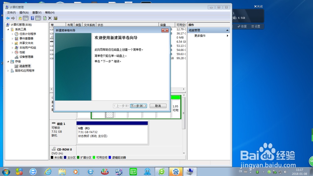Image resolution: width=313 pixels, height=176 pixels.
Task: Click the refresh toolbar icon
Action: pos(45,18)
